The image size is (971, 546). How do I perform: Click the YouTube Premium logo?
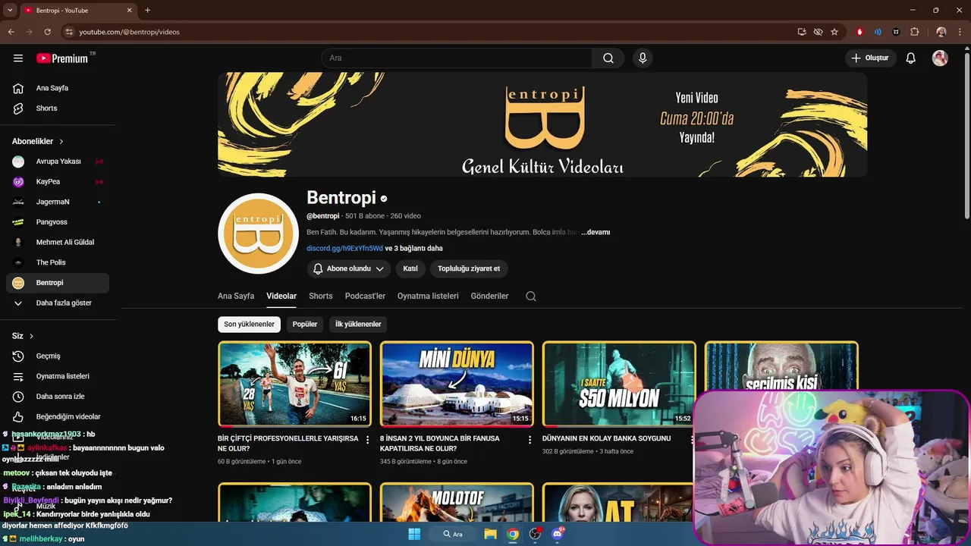62,58
